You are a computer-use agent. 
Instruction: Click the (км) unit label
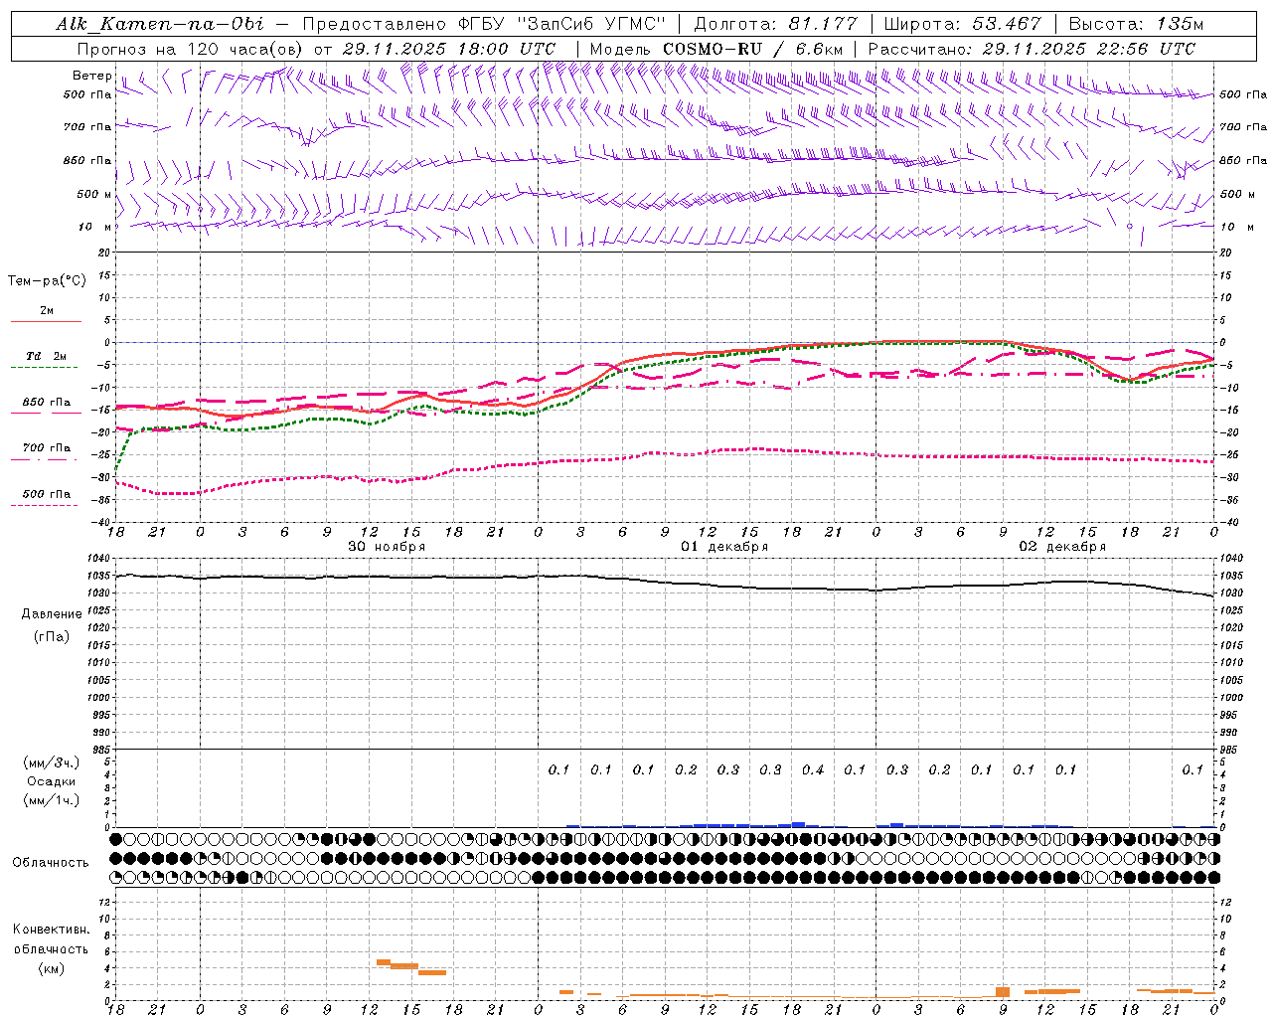point(51,968)
